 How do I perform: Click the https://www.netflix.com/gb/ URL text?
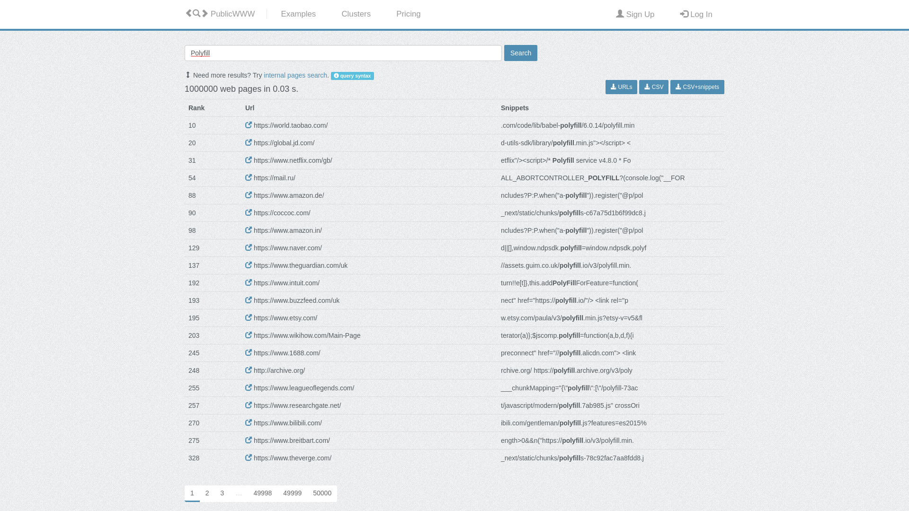click(x=293, y=160)
